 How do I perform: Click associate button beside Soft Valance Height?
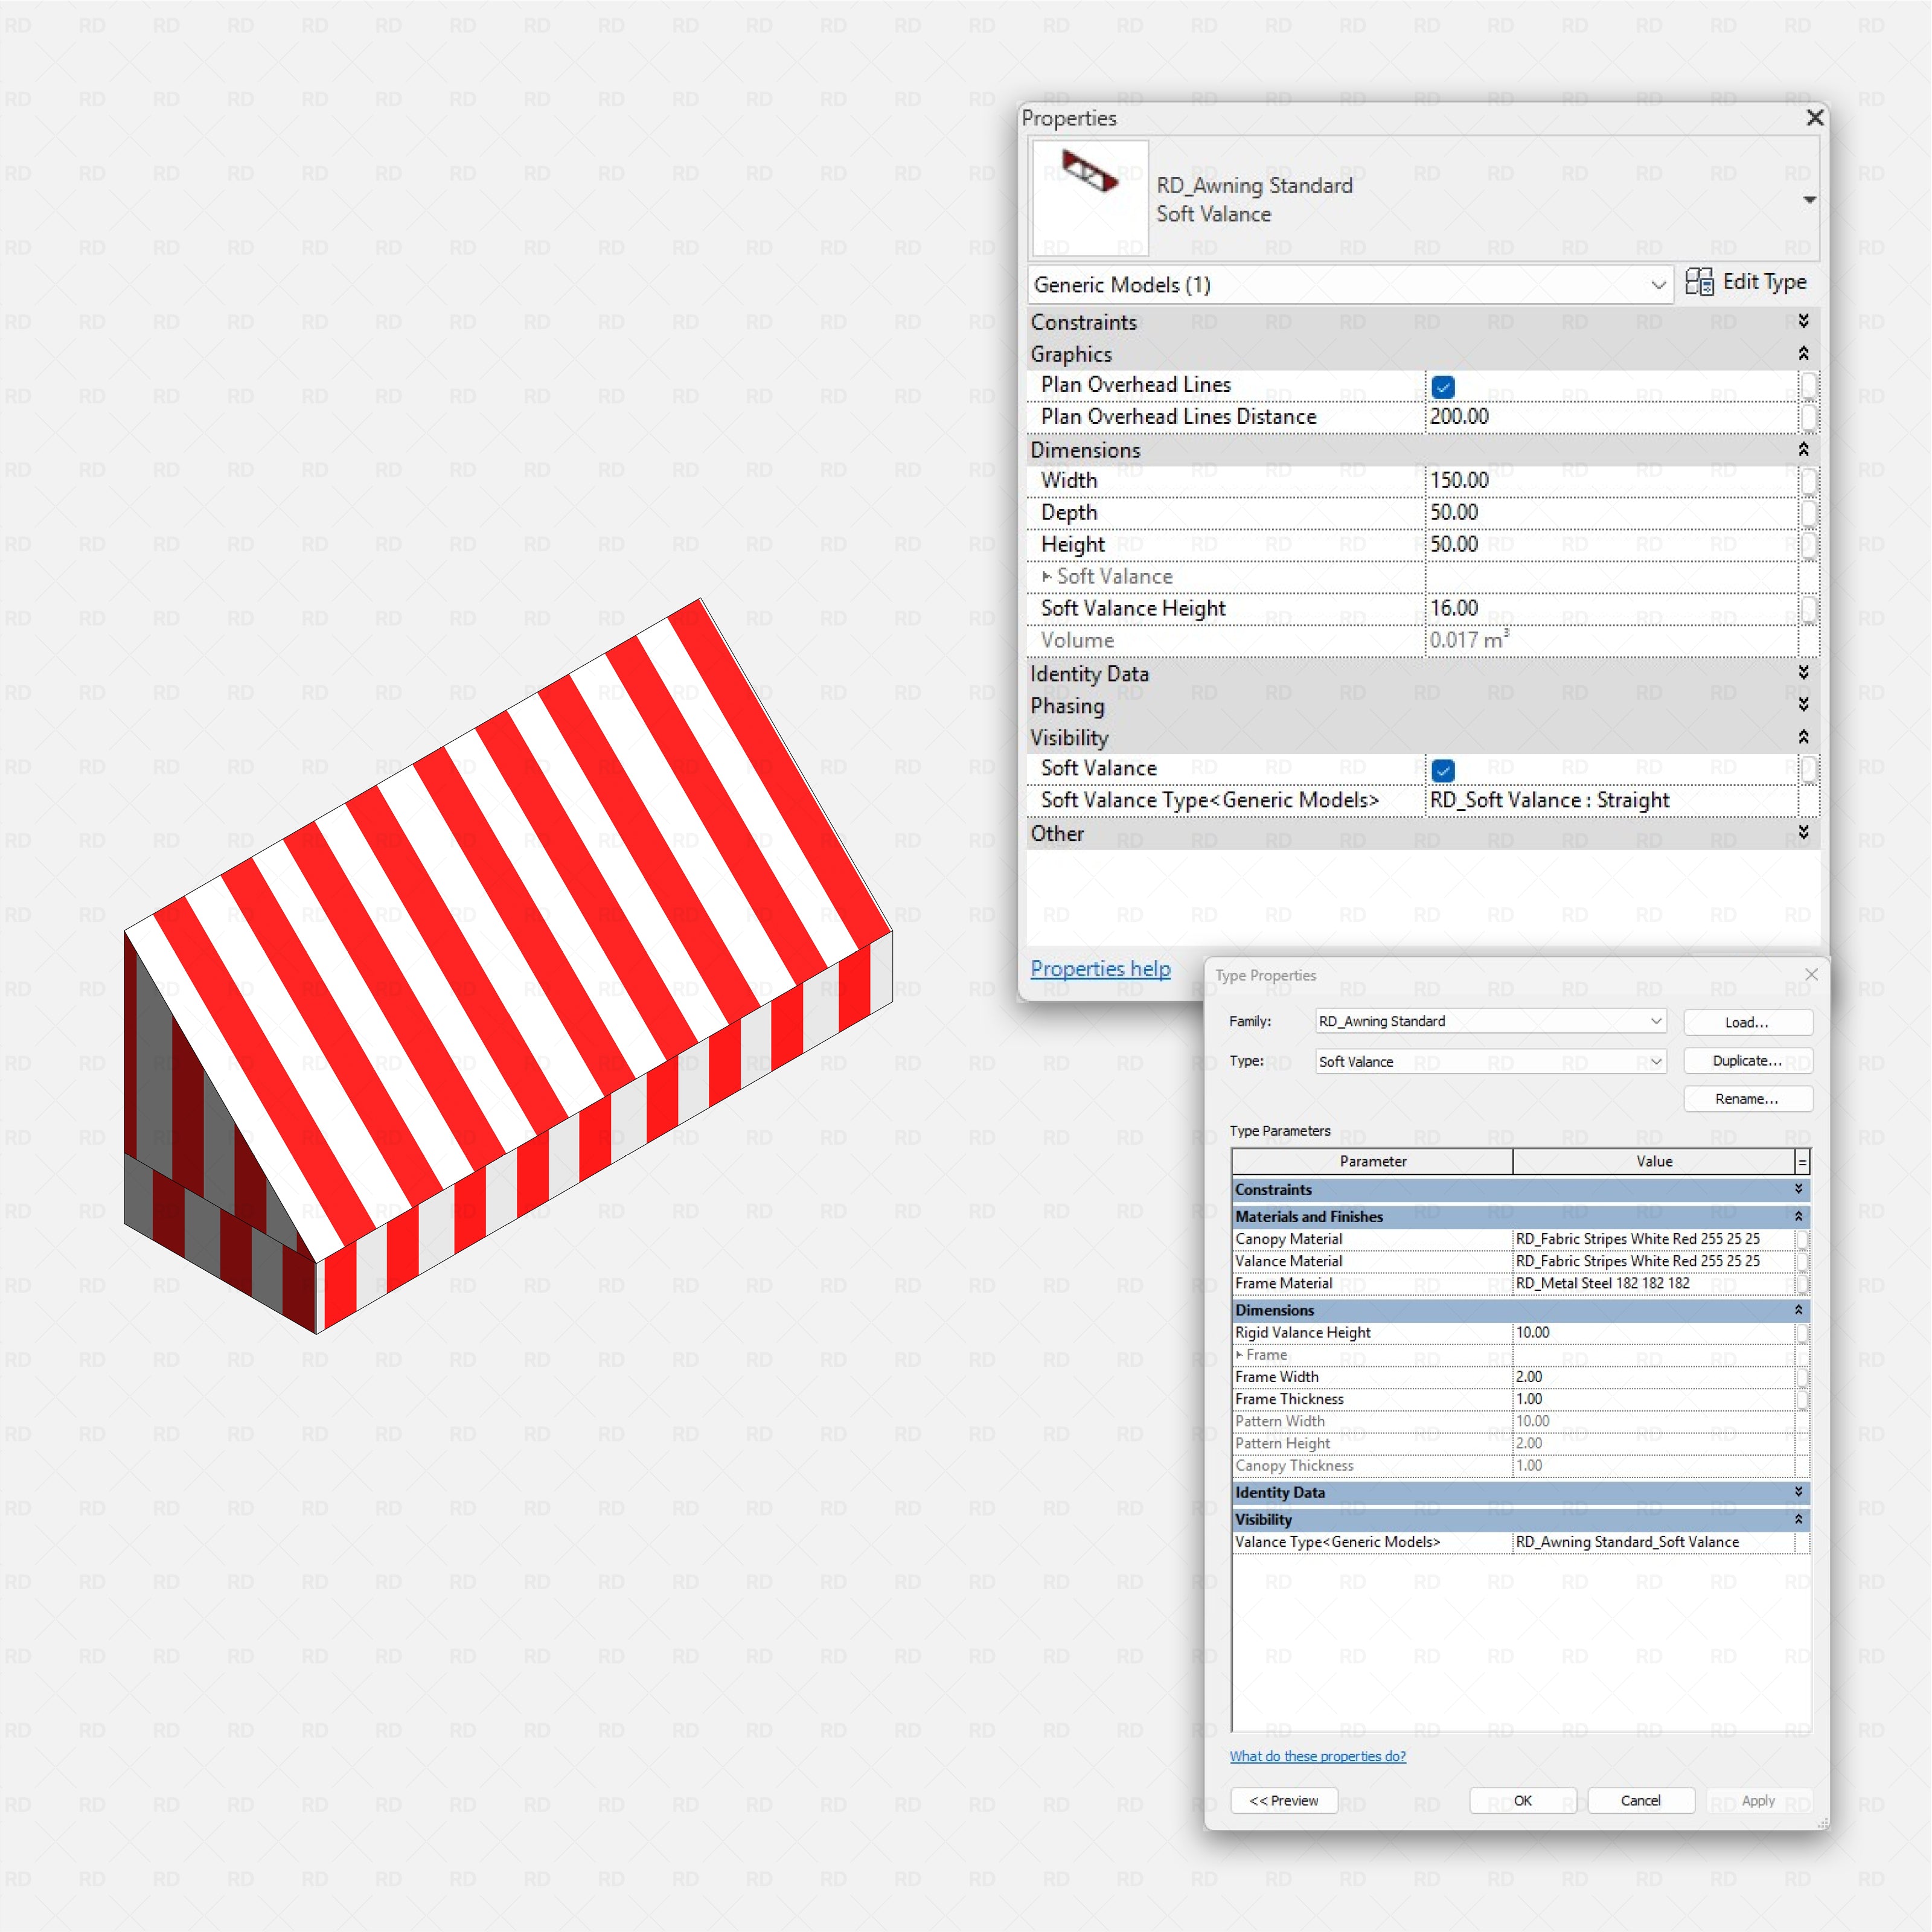click(1808, 609)
